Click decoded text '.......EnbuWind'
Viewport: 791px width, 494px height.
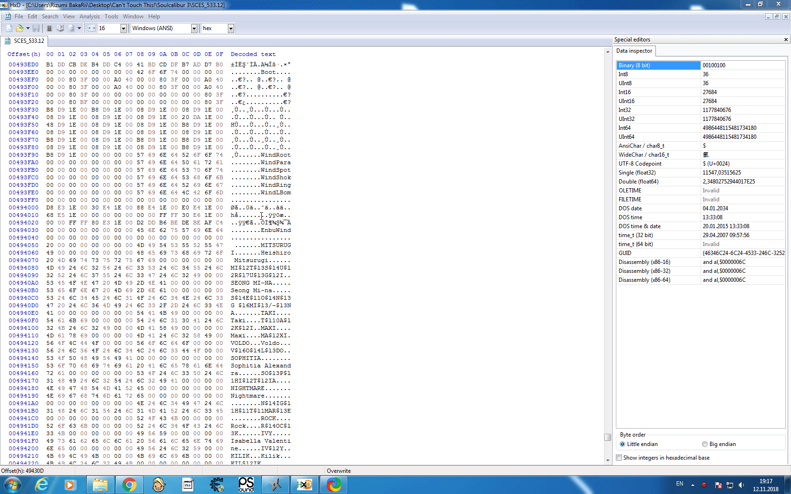tap(260, 230)
